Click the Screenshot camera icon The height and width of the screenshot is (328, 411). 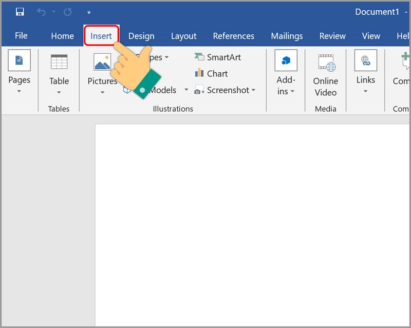pos(199,90)
